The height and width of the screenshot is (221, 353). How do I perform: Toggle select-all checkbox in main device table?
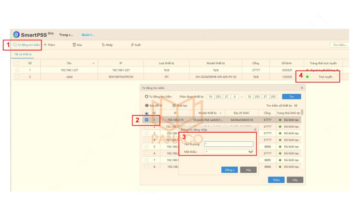click(x=17, y=63)
